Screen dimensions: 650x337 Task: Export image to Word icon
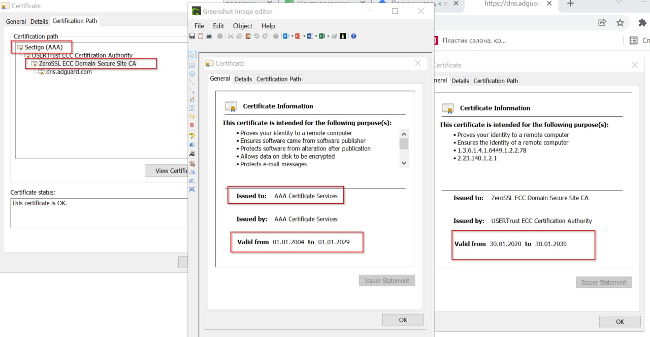(310, 36)
